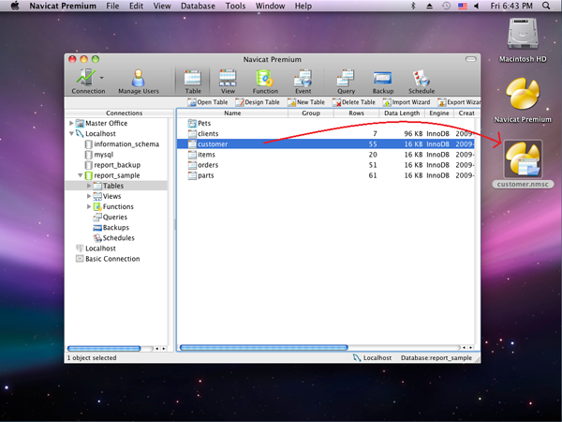
Task: Select the Backups tree node
Action: pyautogui.click(x=111, y=228)
